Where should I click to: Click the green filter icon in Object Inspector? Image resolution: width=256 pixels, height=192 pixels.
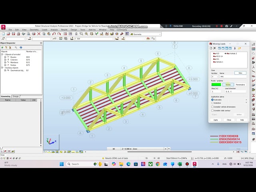(x=2, y=48)
